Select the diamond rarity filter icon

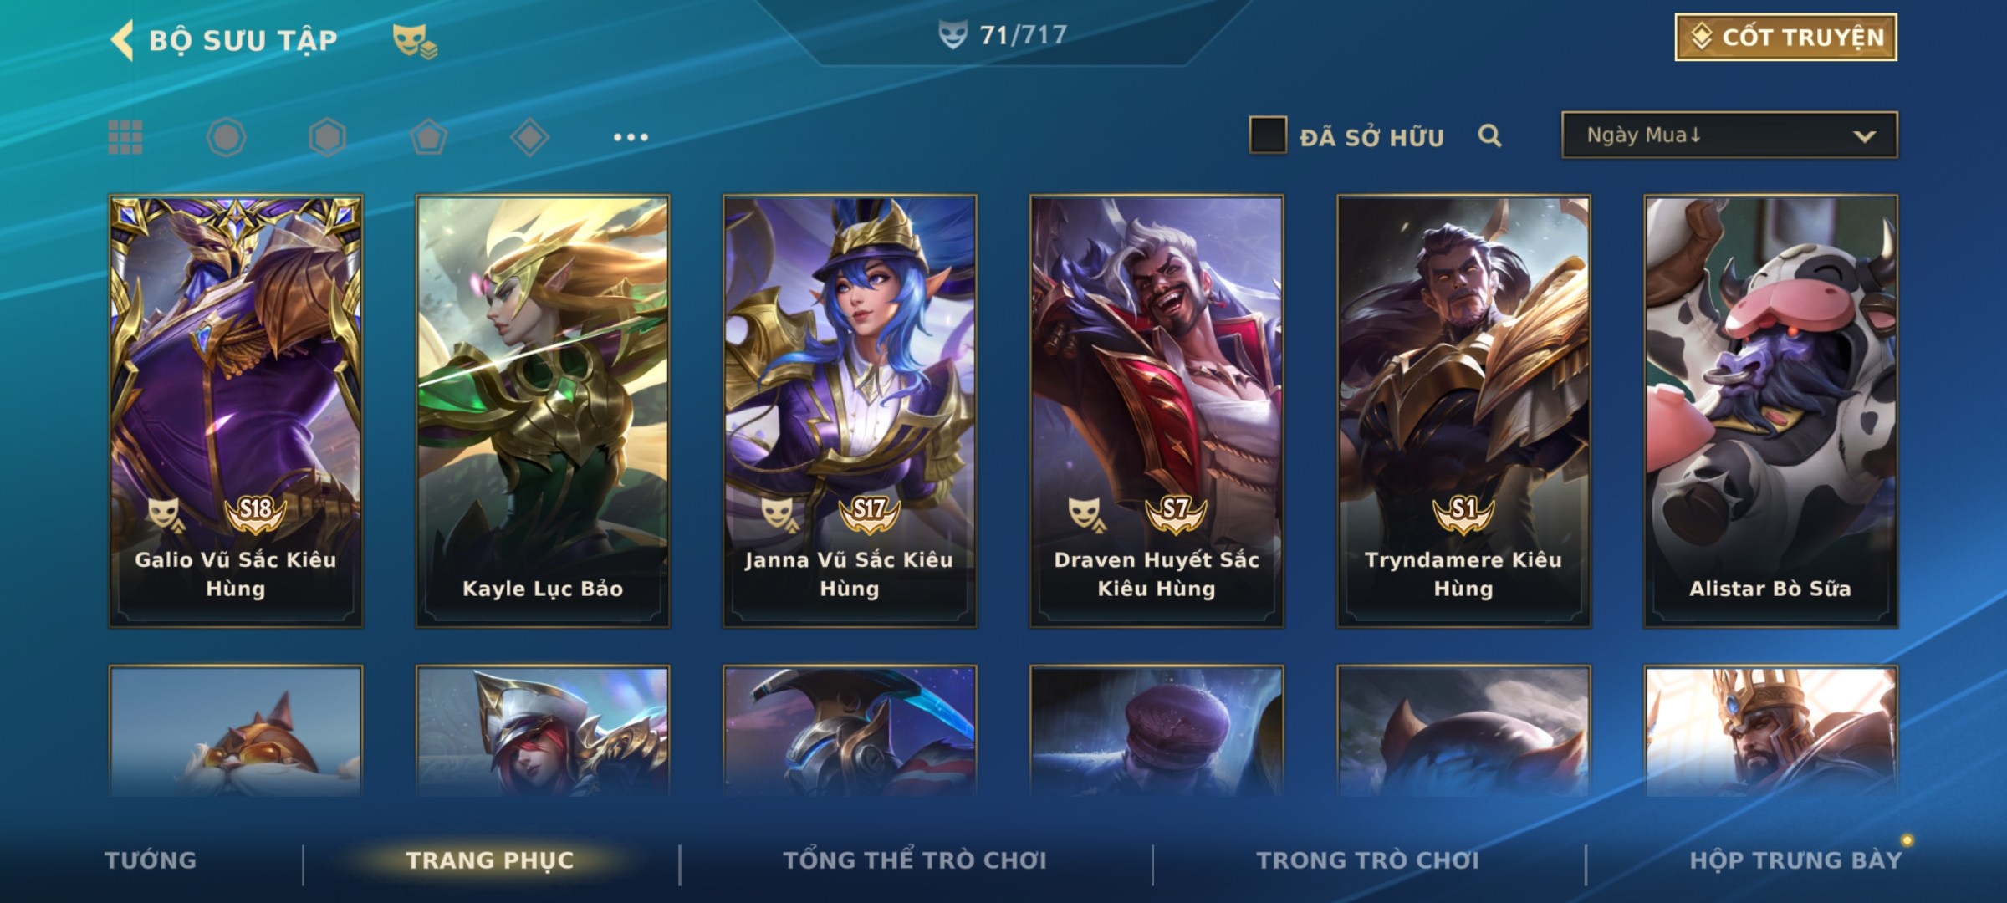[x=529, y=137]
